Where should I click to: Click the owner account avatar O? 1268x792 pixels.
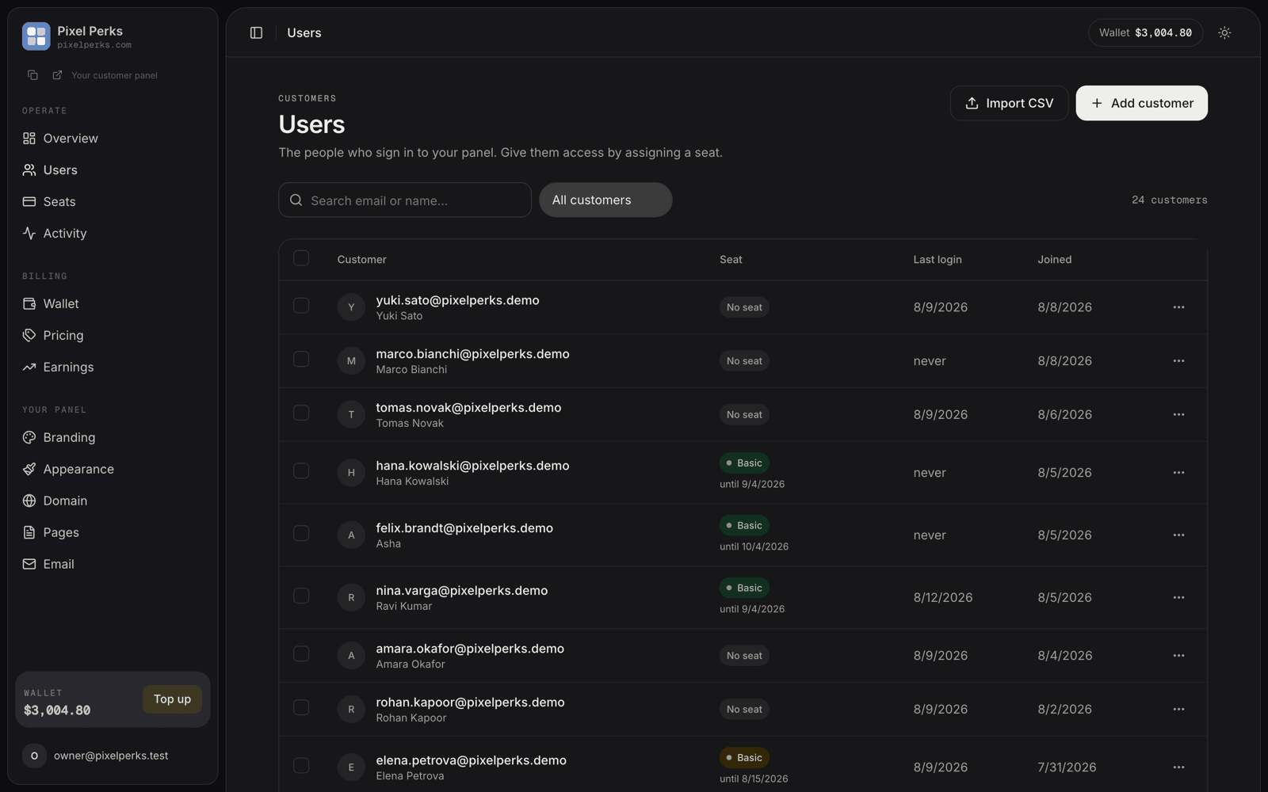pyautogui.click(x=34, y=756)
